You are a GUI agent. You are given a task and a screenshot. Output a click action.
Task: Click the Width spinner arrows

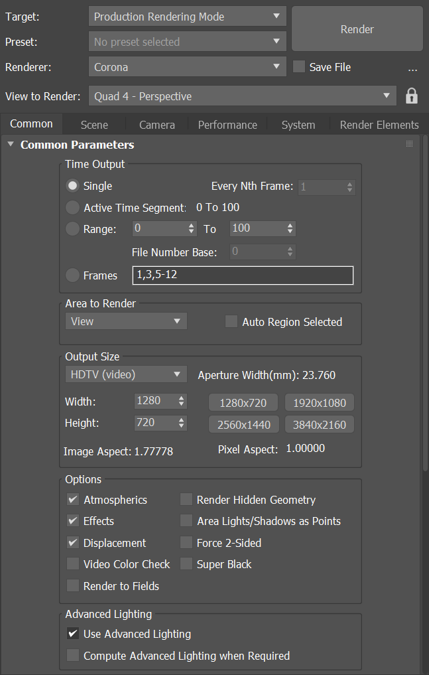(x=182, y=402)
